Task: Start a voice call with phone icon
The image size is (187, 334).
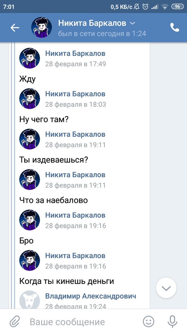Action: click(175, 28)
